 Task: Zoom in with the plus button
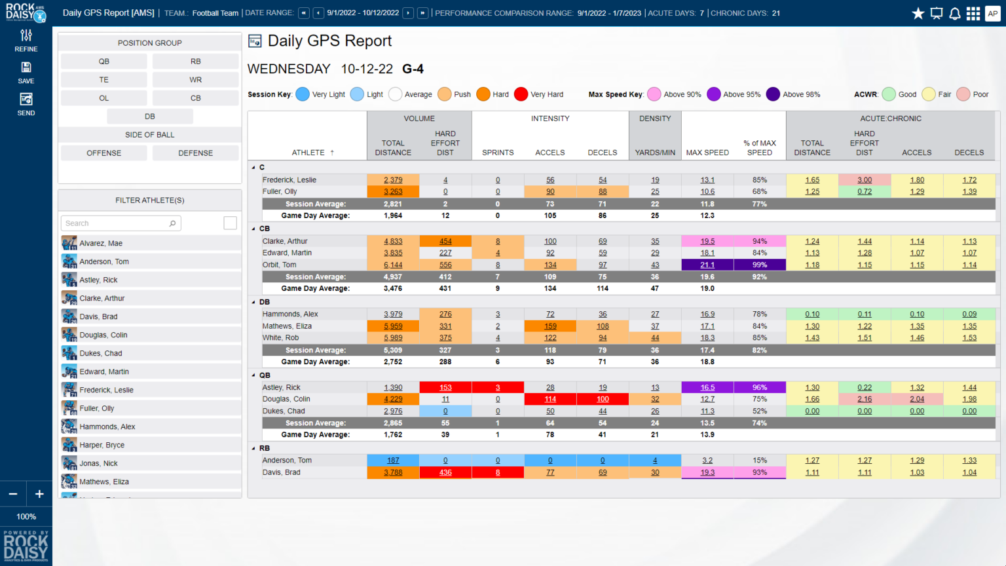tap(39, 493)
